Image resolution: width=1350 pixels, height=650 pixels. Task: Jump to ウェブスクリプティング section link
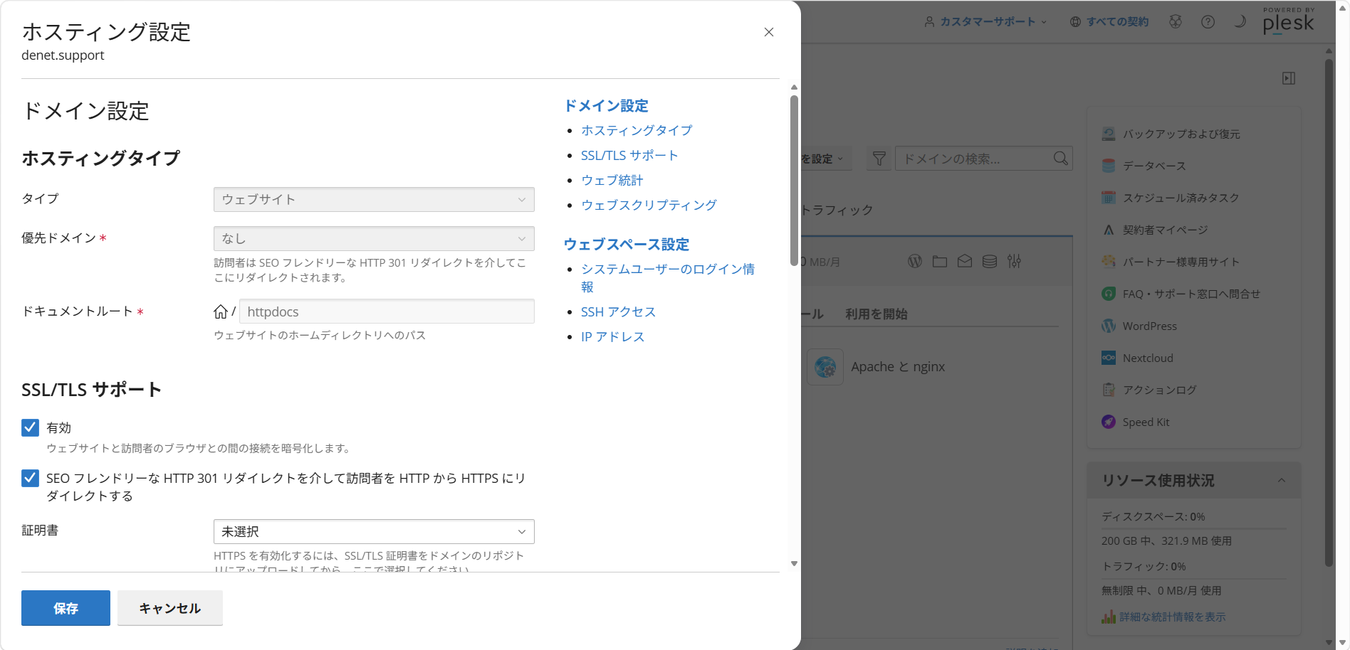tap(649, 205)
